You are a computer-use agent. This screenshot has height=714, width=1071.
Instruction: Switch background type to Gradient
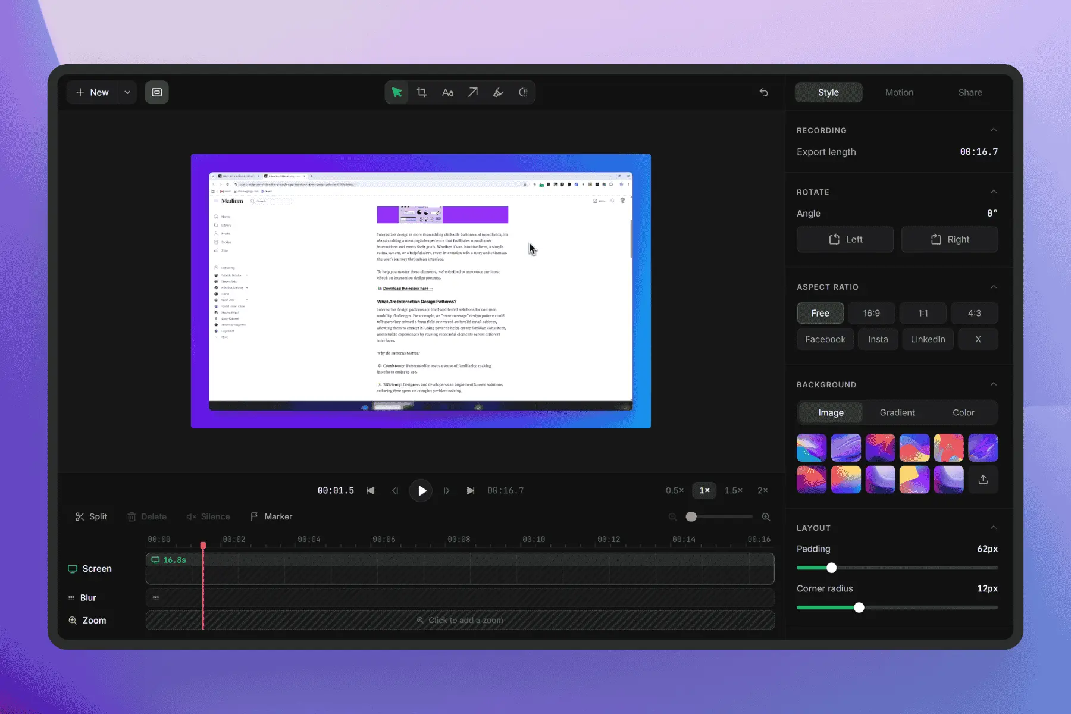897,412
